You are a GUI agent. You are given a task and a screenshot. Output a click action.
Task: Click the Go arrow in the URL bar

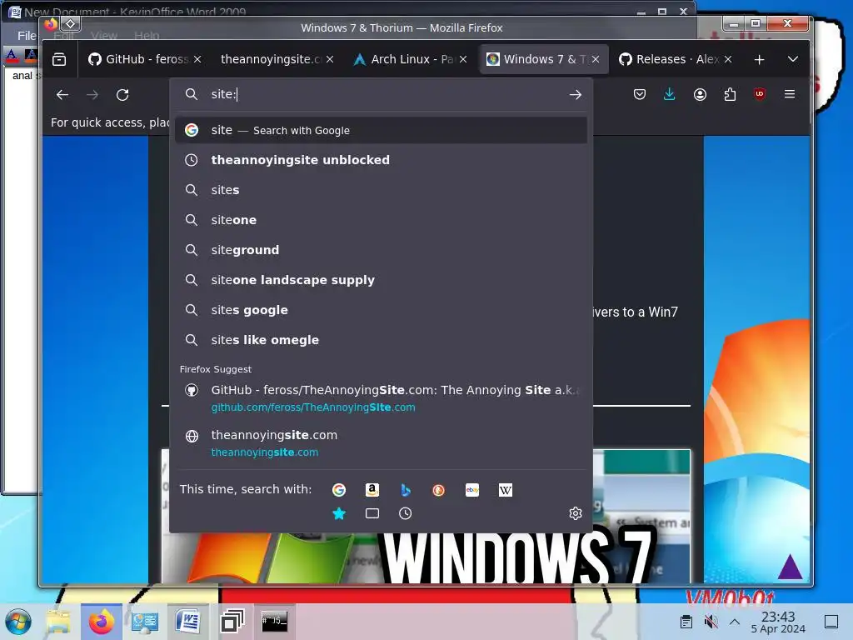pyautogui.click(x=576, y=95)
